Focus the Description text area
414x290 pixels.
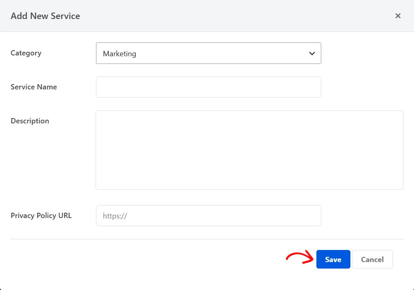250,150
